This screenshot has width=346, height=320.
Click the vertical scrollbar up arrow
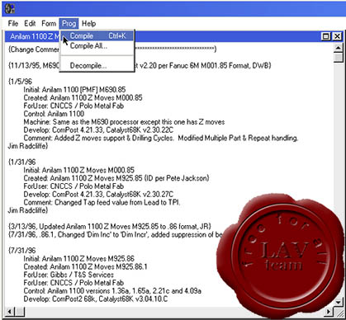tap(339, 48)
